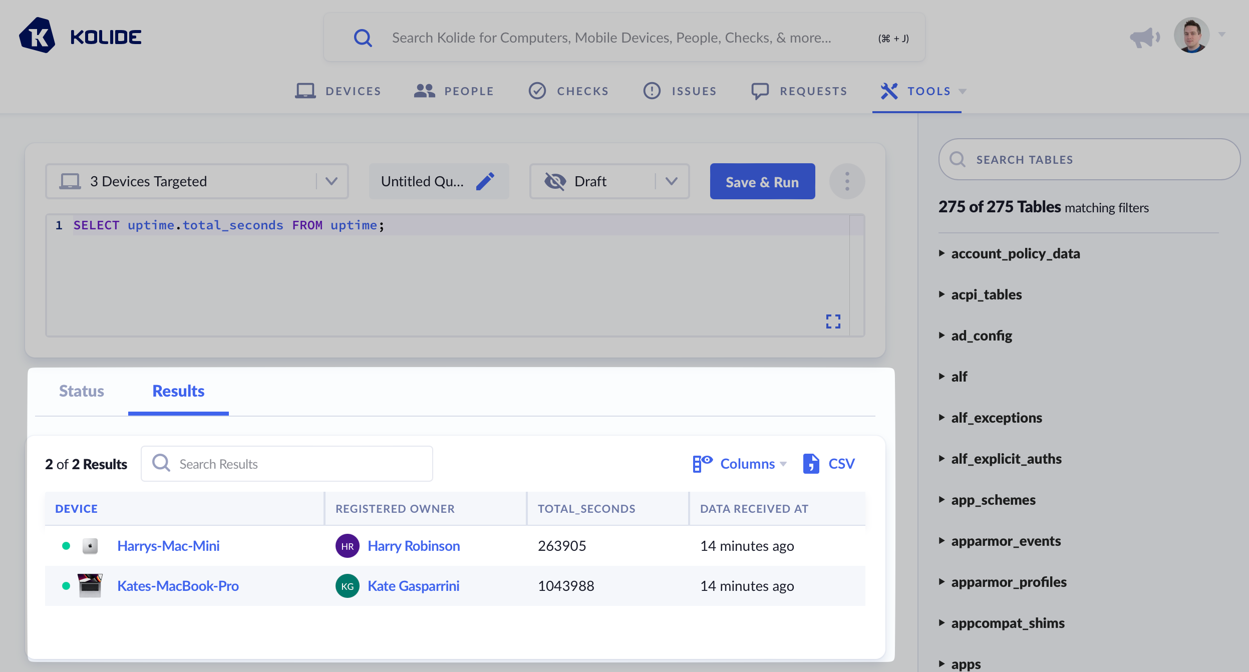Click the Search Tables input field
The height and width of the screenshot is (672, 1249).
coord(1089,159)
